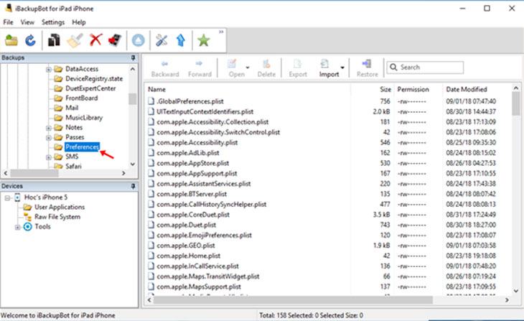This screenshot has width=524, height=321.
Task: Collapse the Hoc's iPhone 5 device node
Action: tap(7, 198)
